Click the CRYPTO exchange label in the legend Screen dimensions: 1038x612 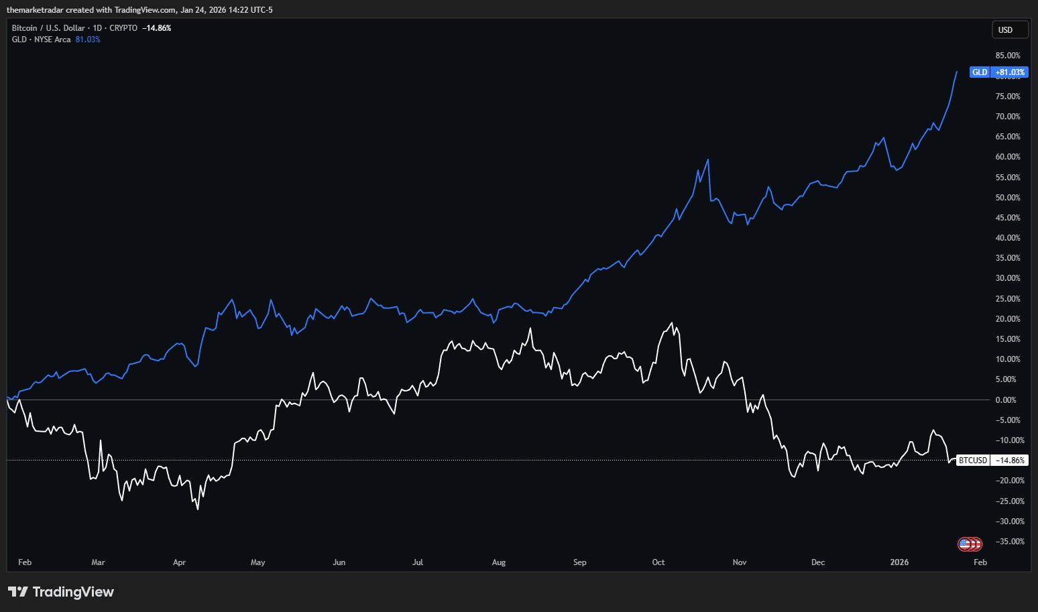click(123, 27)
